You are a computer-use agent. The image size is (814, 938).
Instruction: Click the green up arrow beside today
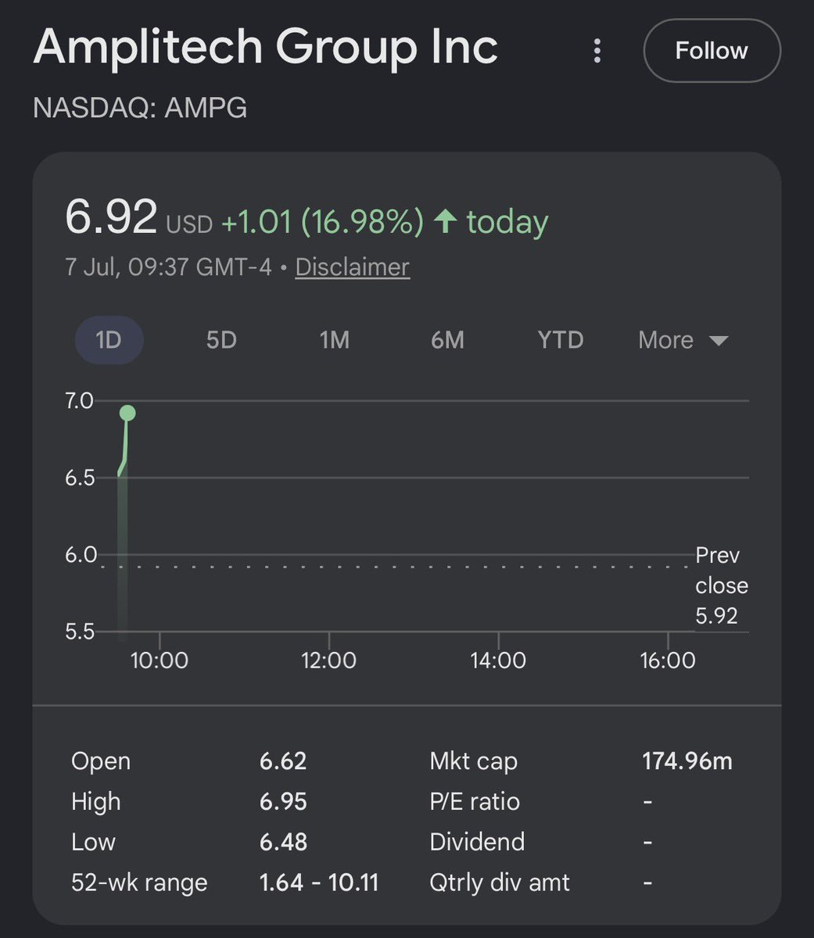445,221
